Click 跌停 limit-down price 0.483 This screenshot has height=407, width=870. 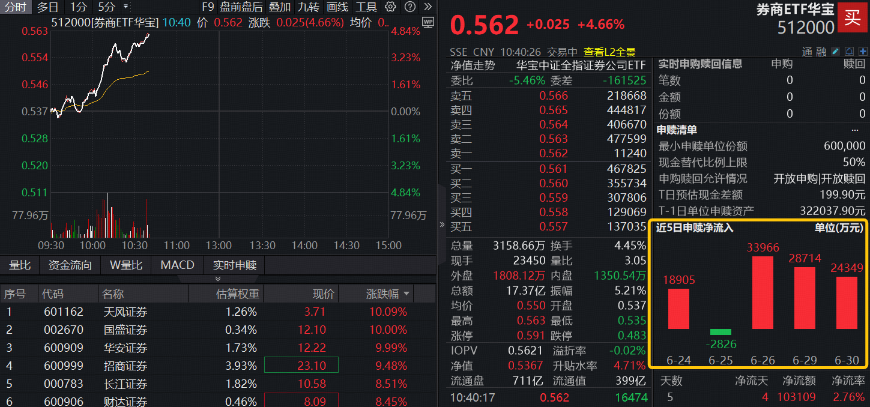point(632,336)
